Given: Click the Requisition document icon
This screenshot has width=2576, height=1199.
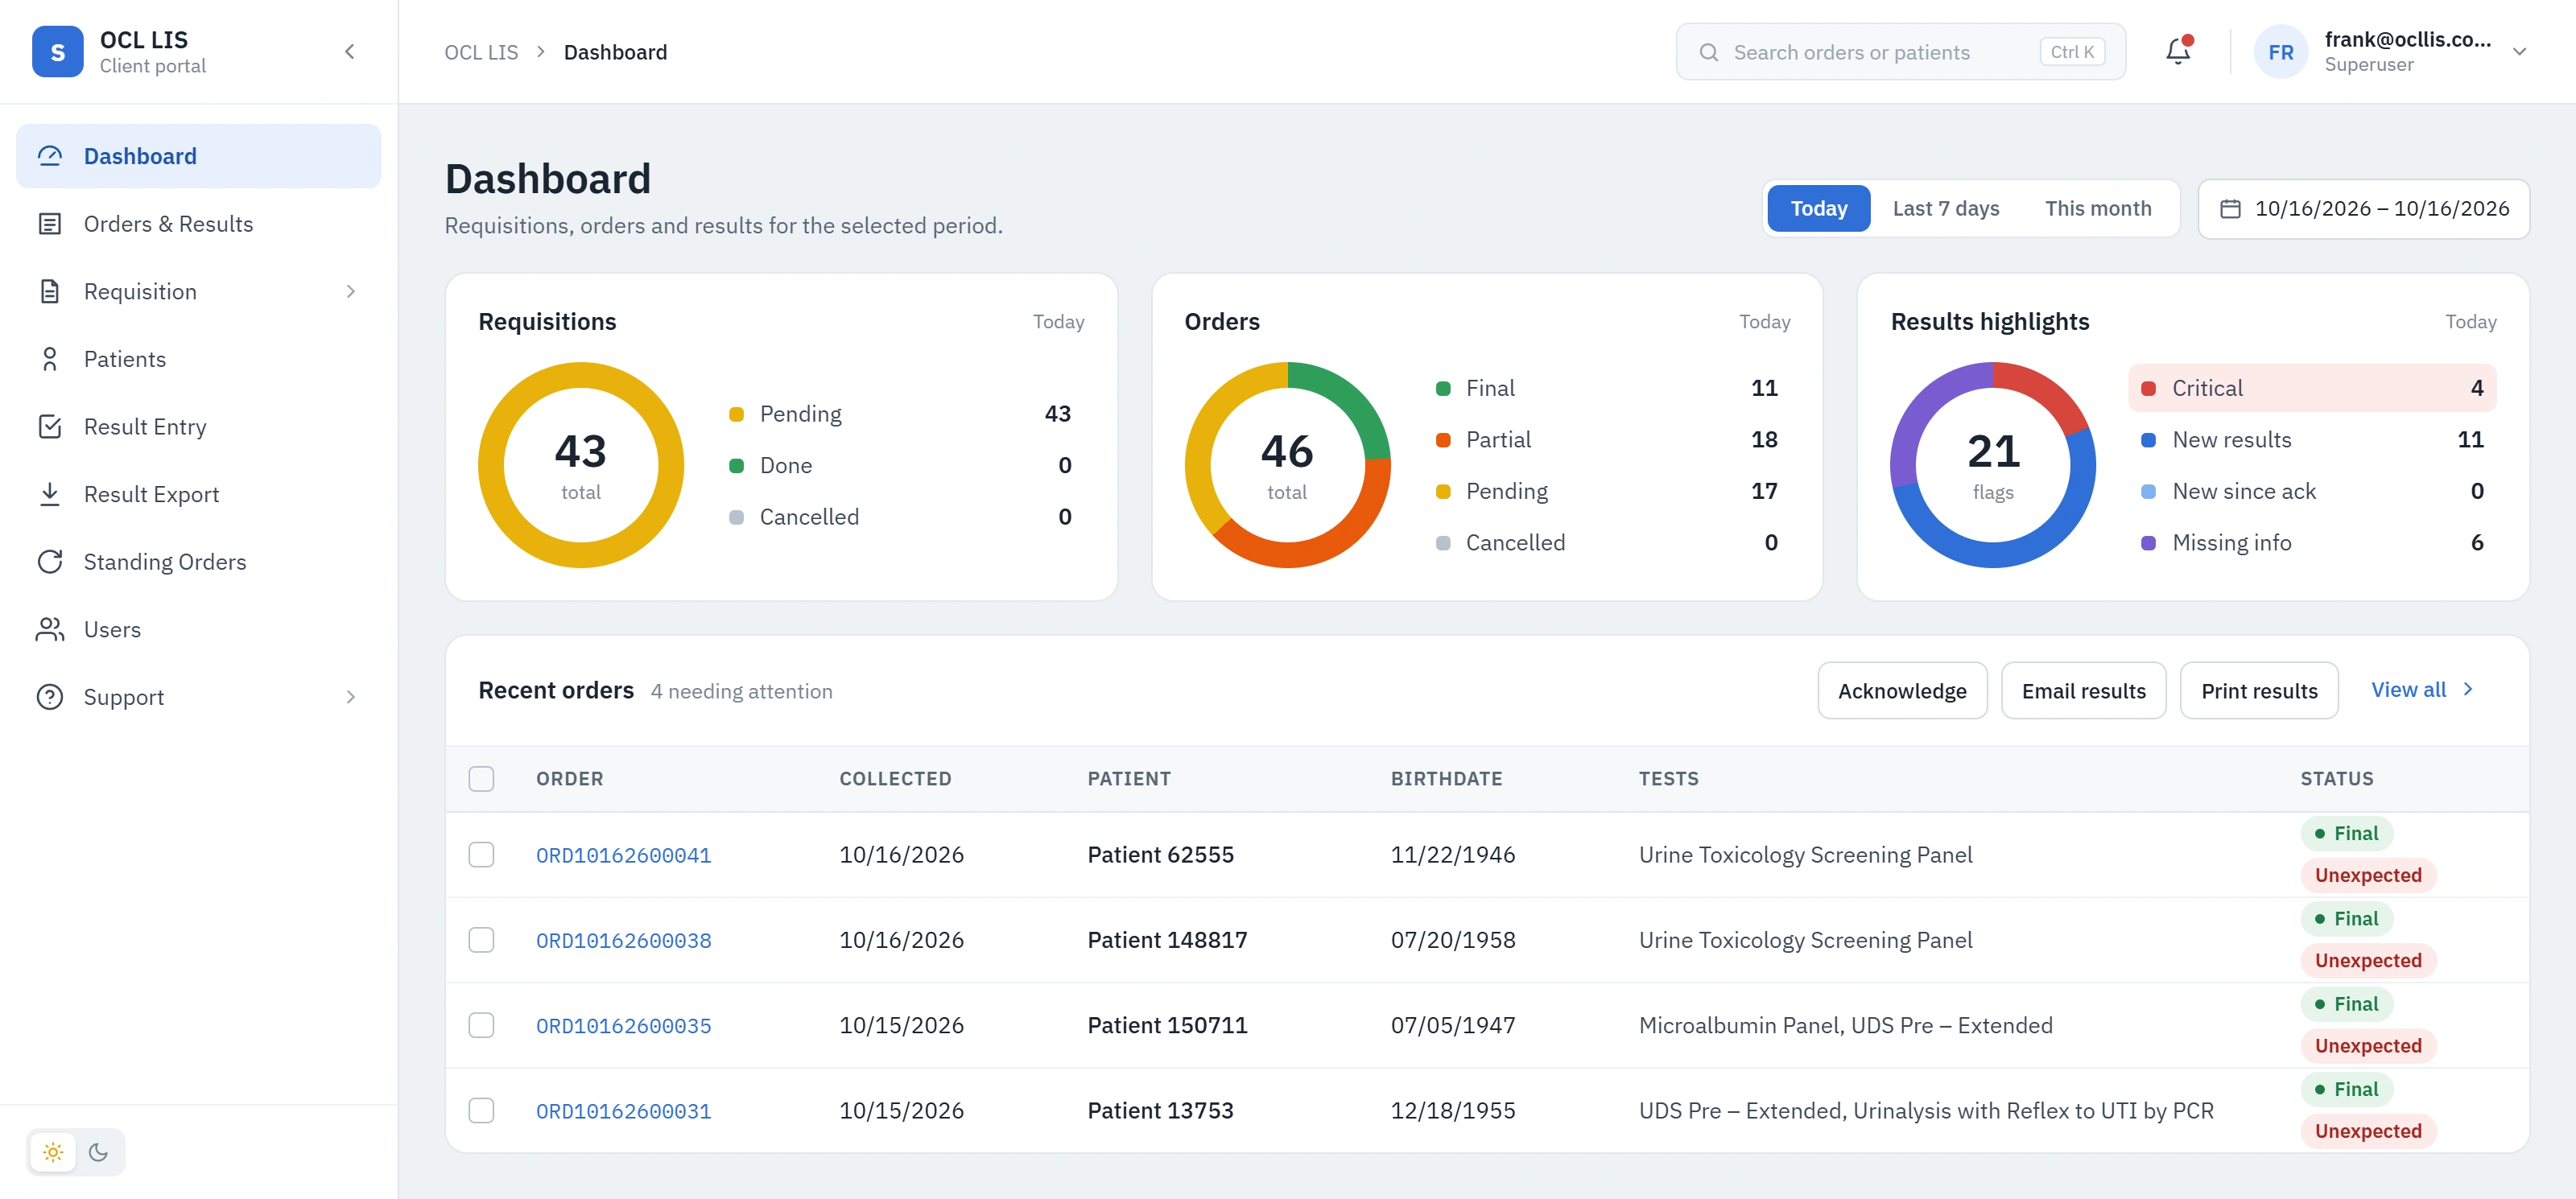Looking at the screenshot, I should pos(50,291).
